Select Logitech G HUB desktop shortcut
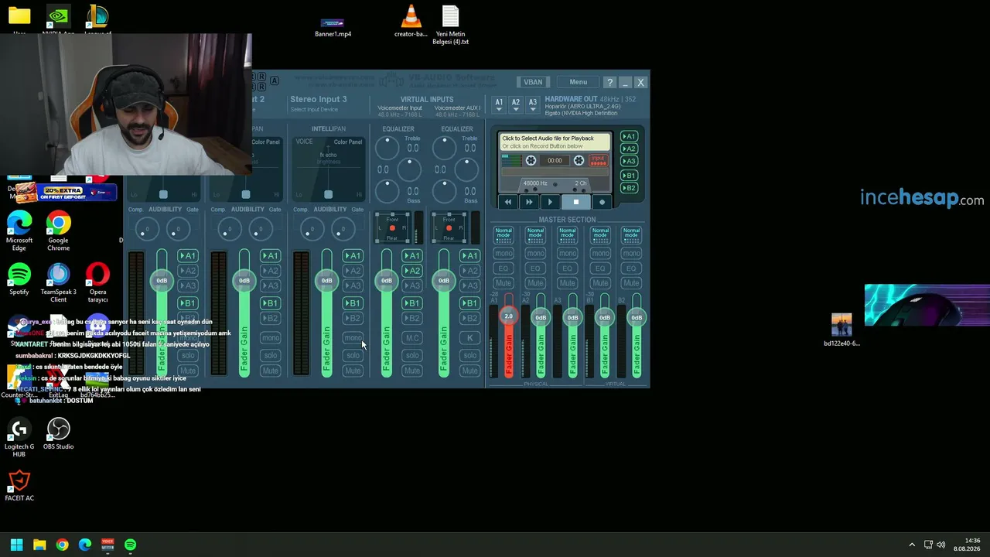 pos(19,437)
